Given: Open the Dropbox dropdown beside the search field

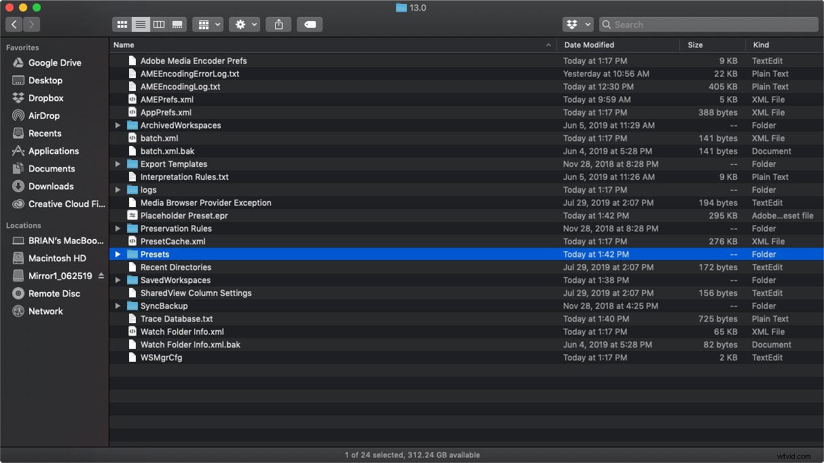Looking at the screenshot, I should tap(577, 24).
